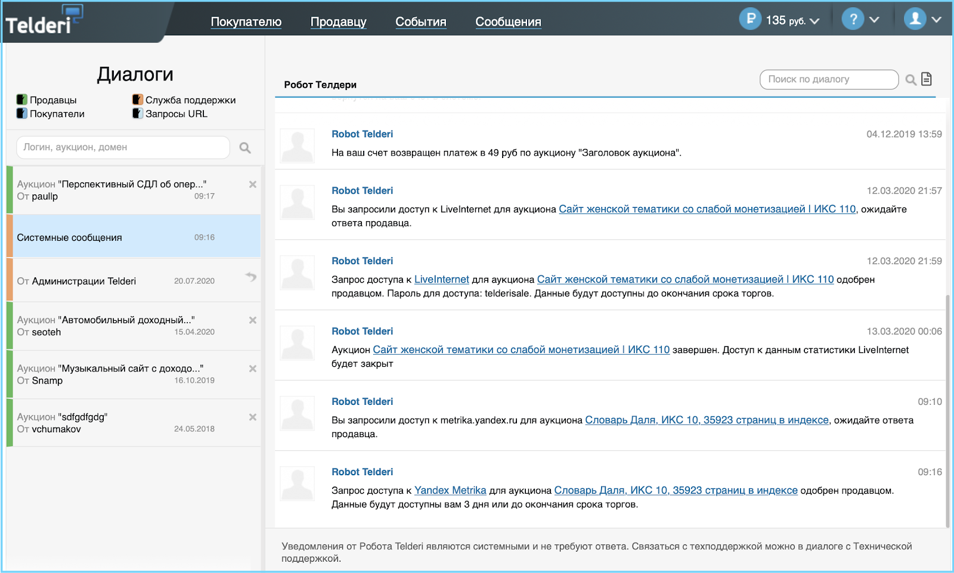Open Словарь Даля link in 09:10 message
The height and width of the screenshot is (573, 954).
[707, 420]
